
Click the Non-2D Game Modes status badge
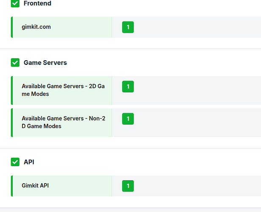click(128, 119)
